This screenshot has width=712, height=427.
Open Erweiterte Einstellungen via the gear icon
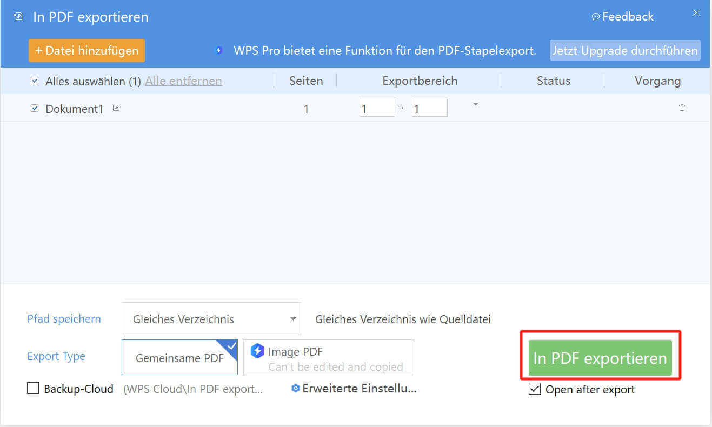pos(295,388)
